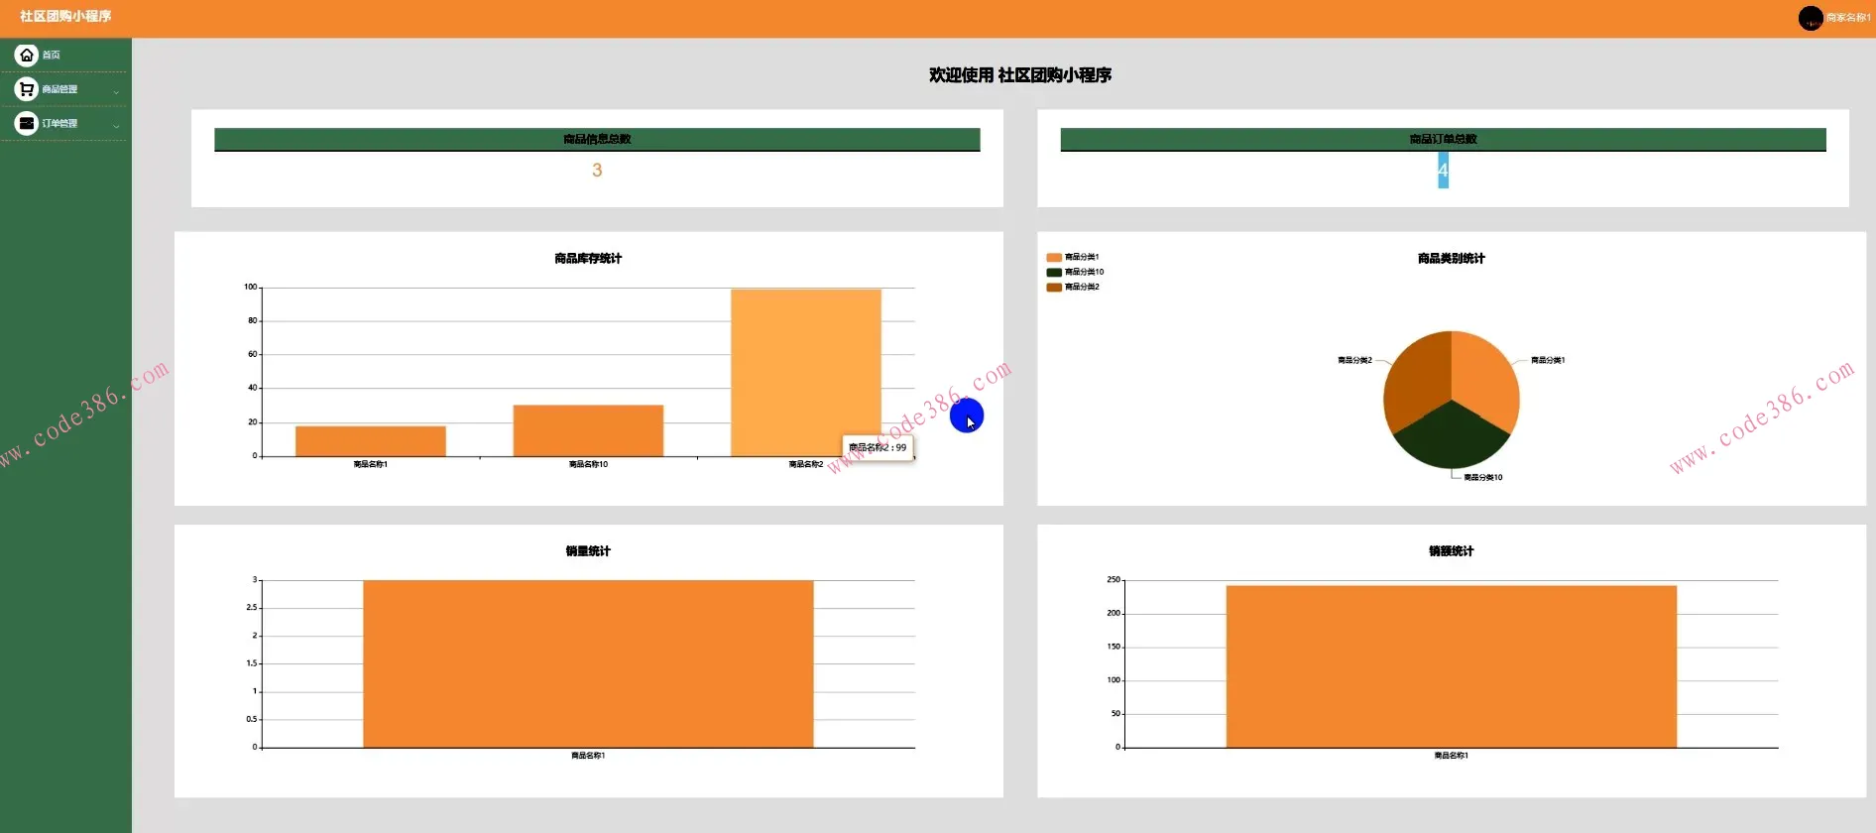Click the 商家名称1 account name
Image resolution: width=1876 pixels, height=833 pixels.
coord(1848,18)
